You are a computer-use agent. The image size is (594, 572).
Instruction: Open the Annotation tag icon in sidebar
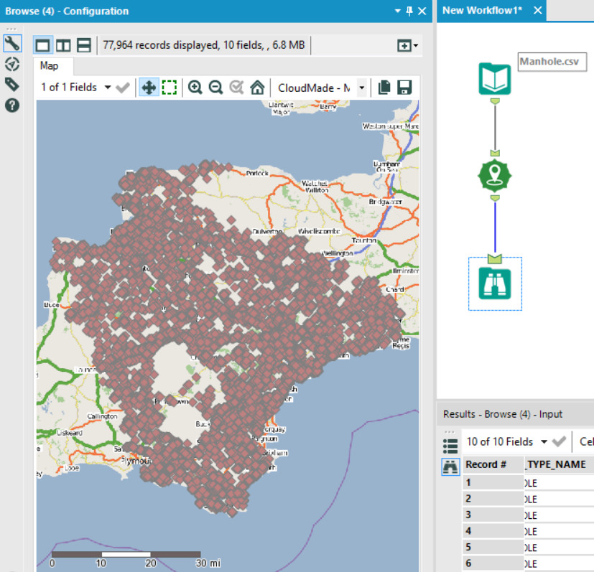pyautogui.click(x=11, y=85)
